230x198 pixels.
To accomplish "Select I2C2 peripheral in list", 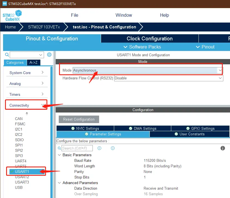I will coord(19,135).
